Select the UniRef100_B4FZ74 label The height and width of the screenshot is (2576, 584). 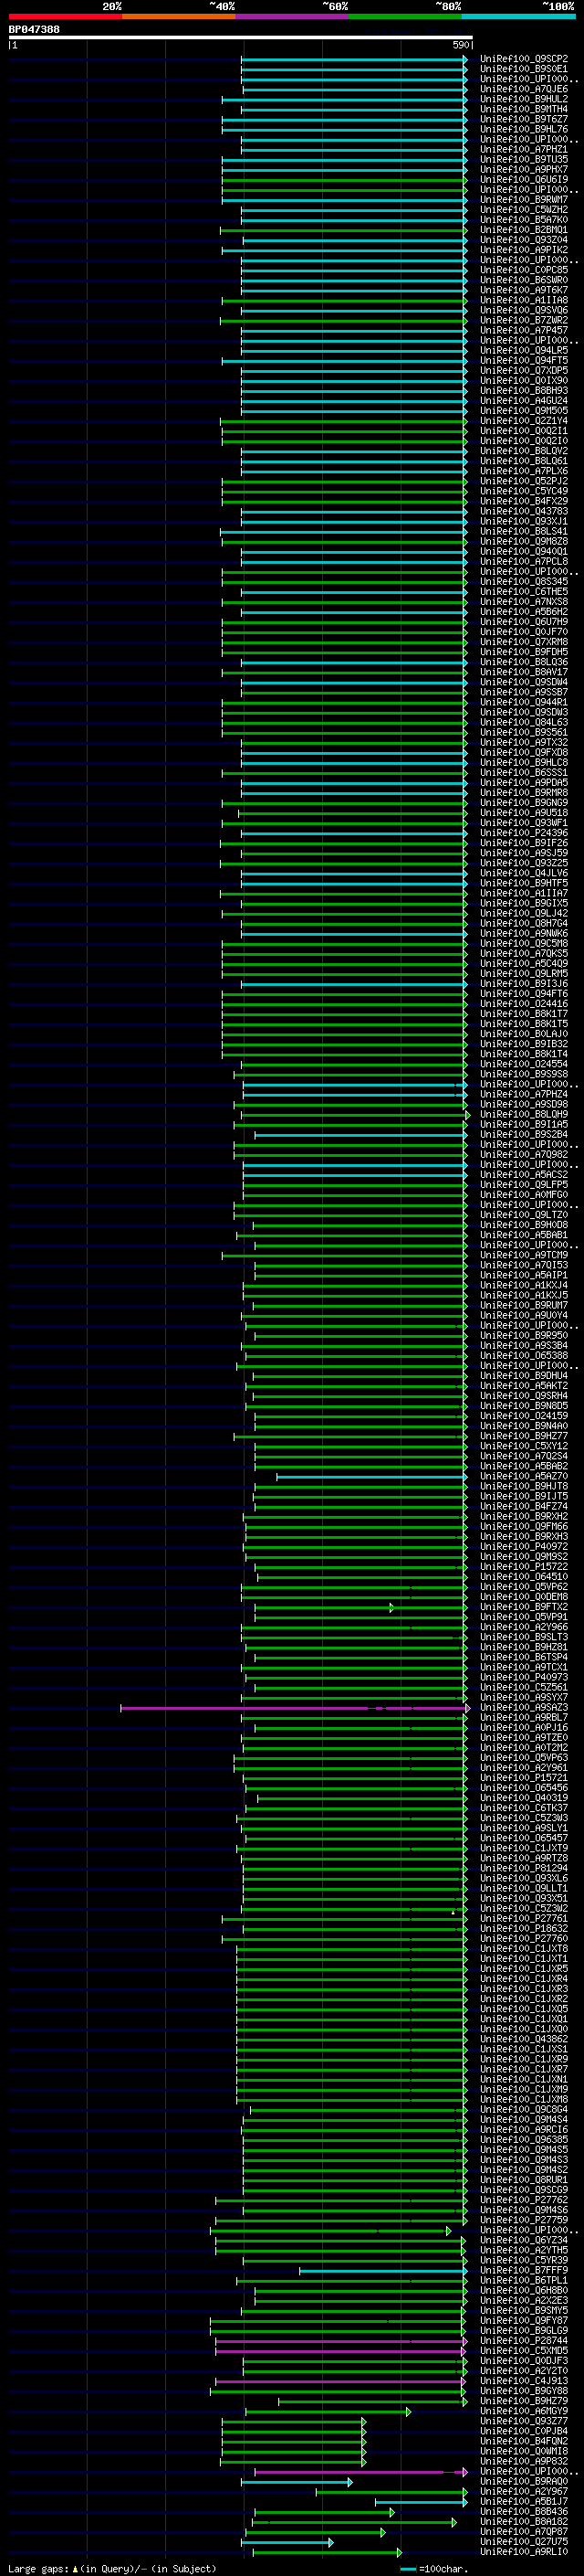tap(523, 1507)
